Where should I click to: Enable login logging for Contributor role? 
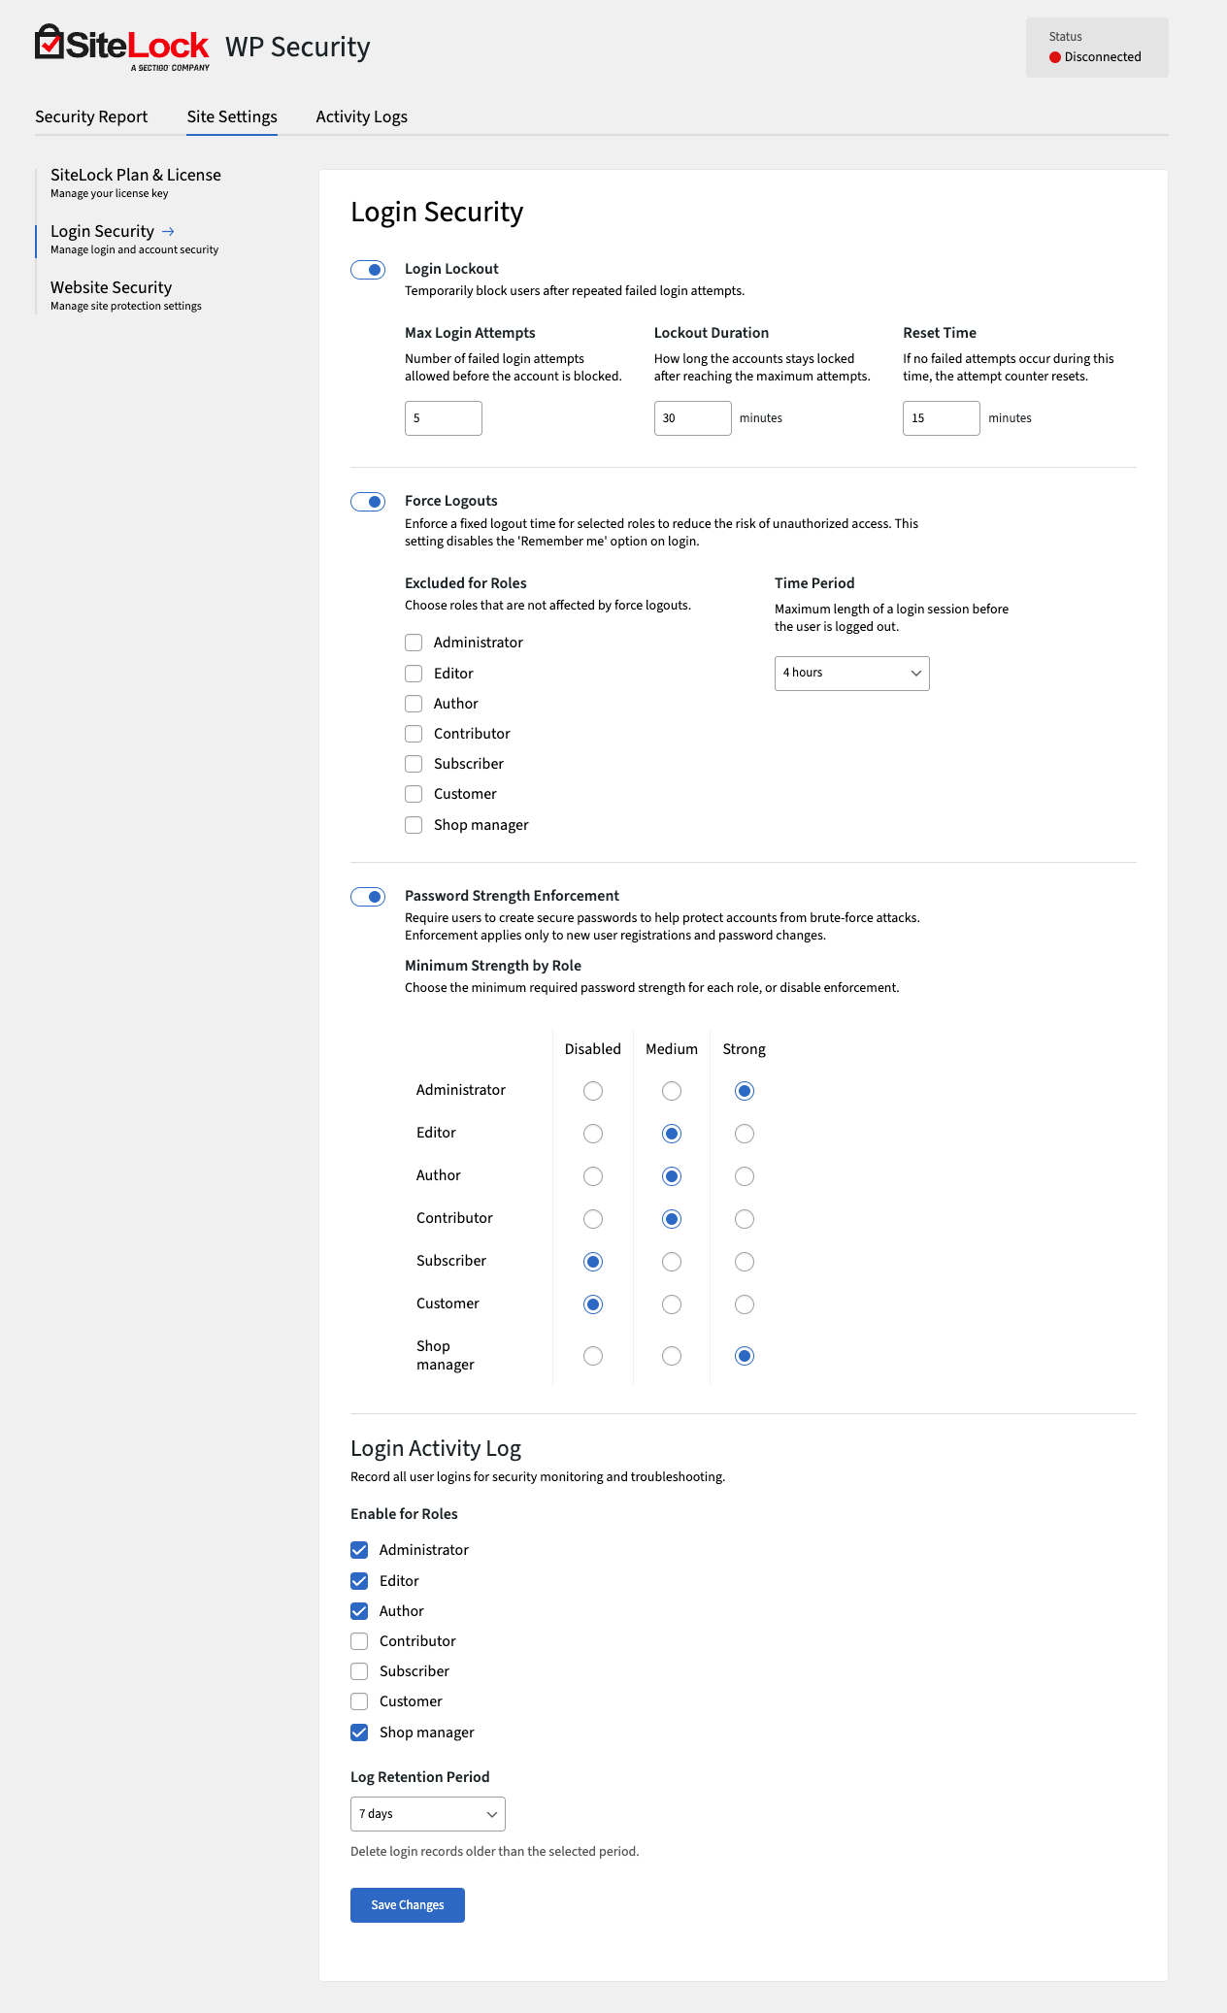click(359, 1641)
